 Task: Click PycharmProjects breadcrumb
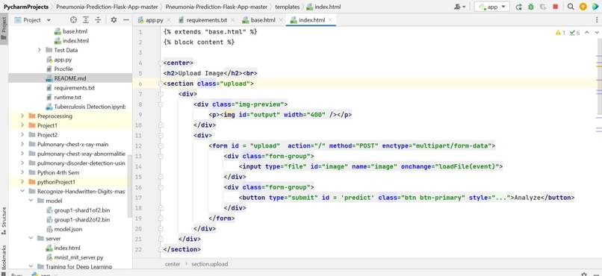coord(26,7)
